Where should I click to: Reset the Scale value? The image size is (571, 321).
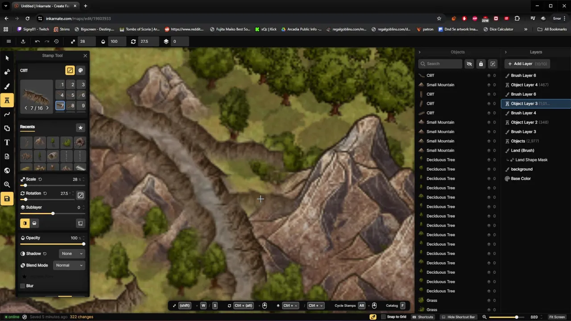40,179
